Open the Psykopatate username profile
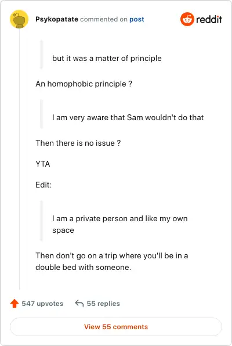This screenshot has width=232, height=346. [x=57, y=19]
